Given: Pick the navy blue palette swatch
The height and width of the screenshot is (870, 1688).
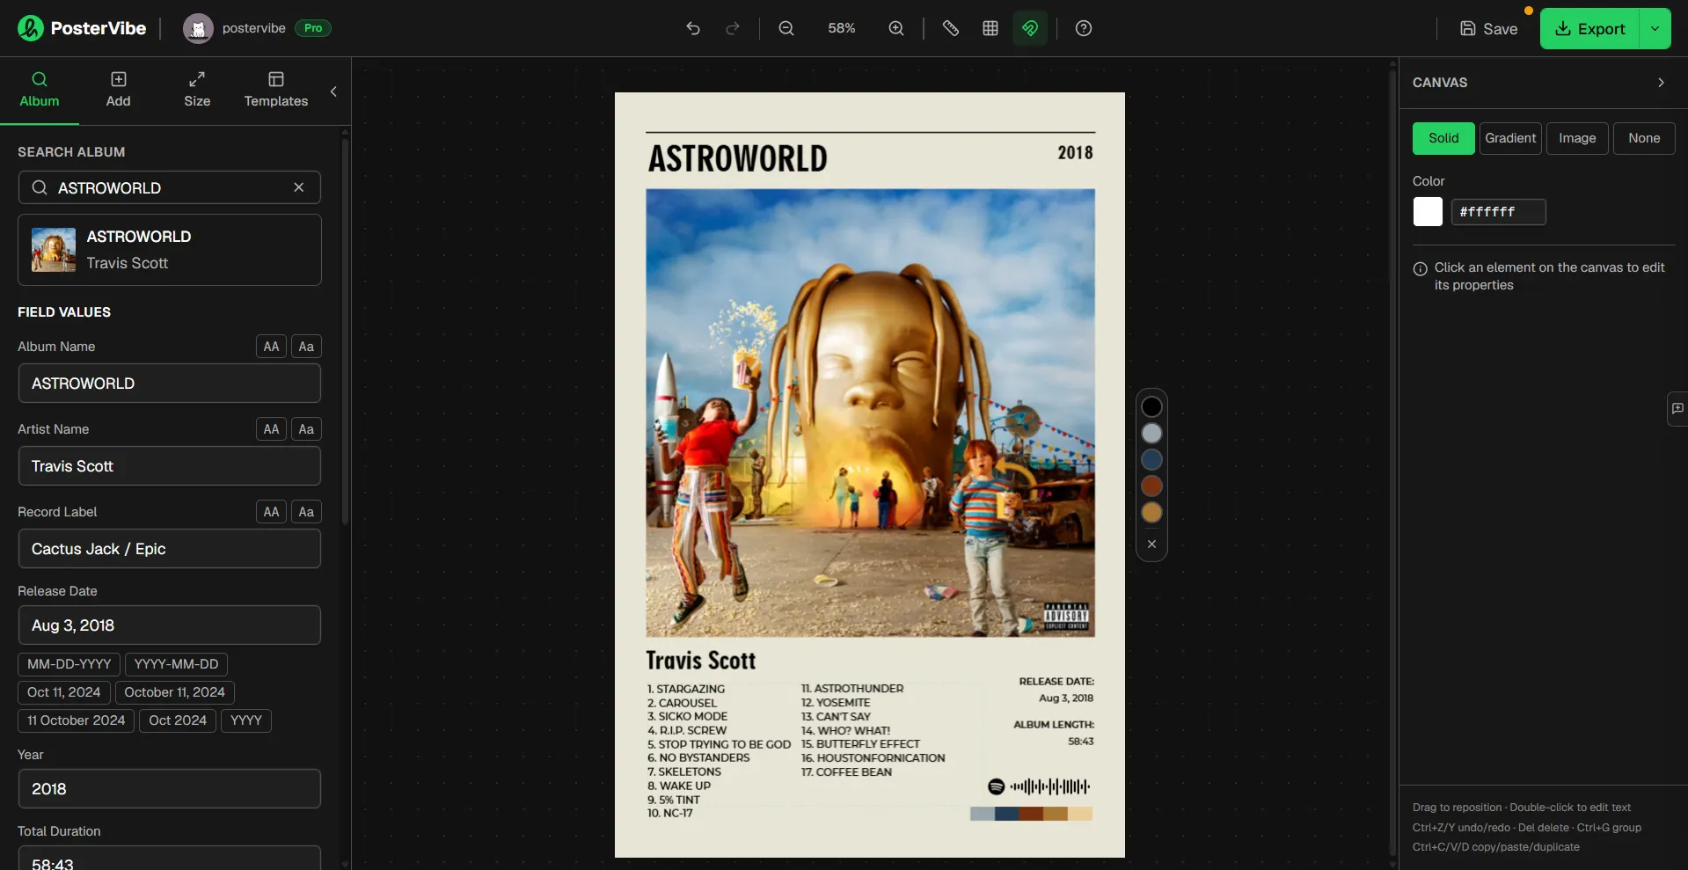Looking at the screenshot, I should pyautogui.click(x=1151, y=459).
